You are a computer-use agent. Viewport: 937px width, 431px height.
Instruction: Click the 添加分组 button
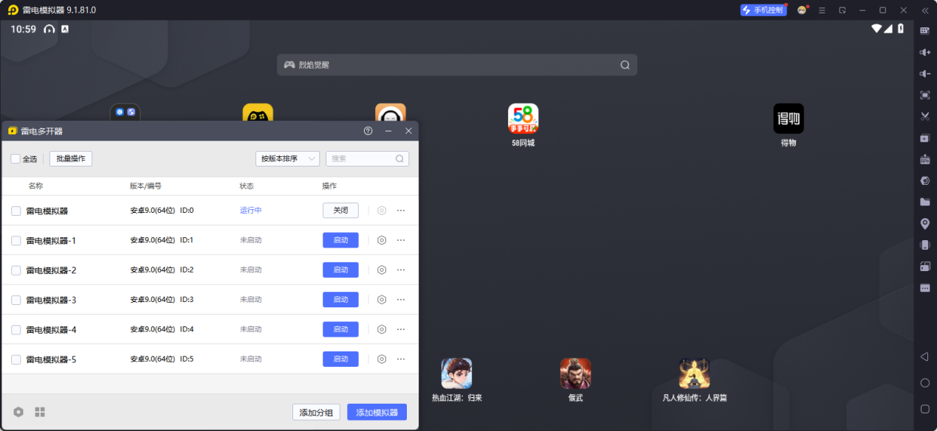click(x=317, y=413)
